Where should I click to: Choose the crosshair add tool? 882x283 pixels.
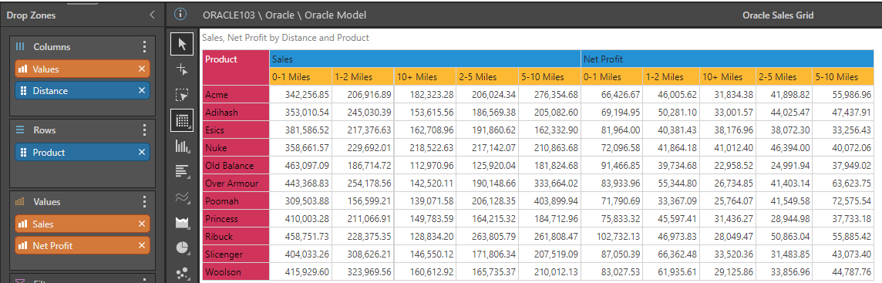point(182,69)
